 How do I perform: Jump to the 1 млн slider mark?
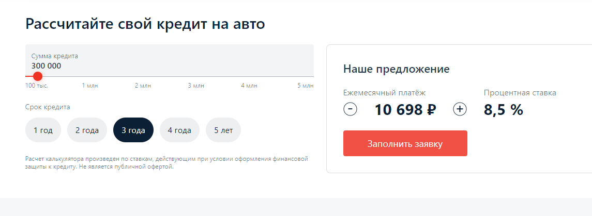pyautogui.click(x=90, y=86)
